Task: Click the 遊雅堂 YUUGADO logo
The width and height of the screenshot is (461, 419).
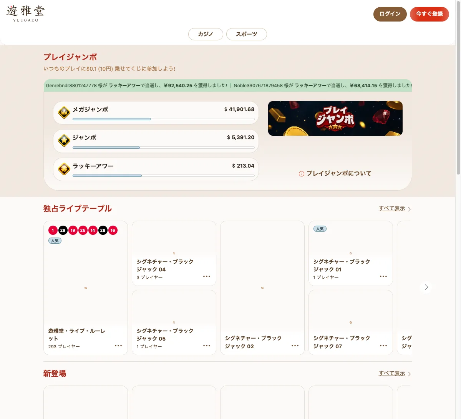Action: click(x=26, y=13)
